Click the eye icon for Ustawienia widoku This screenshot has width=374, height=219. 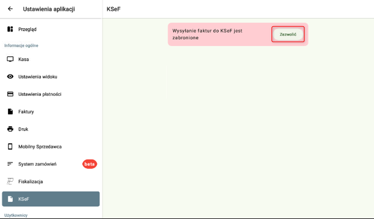[10, 77]
